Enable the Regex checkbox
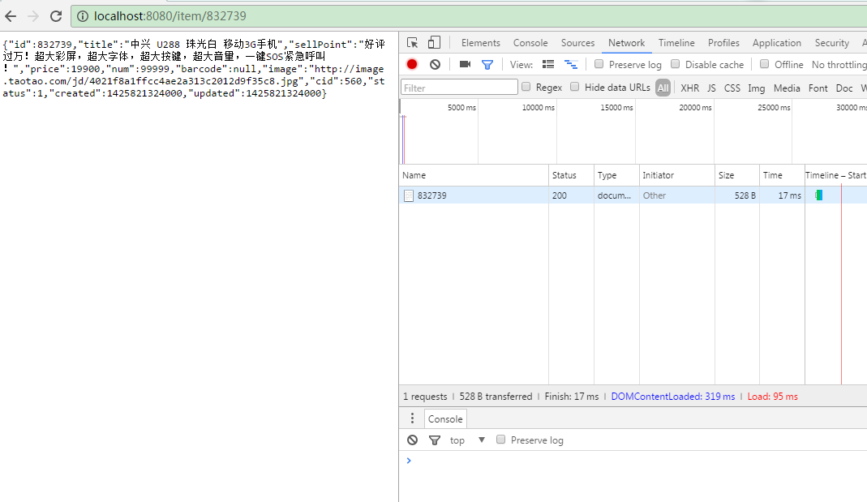 (526, 87)
